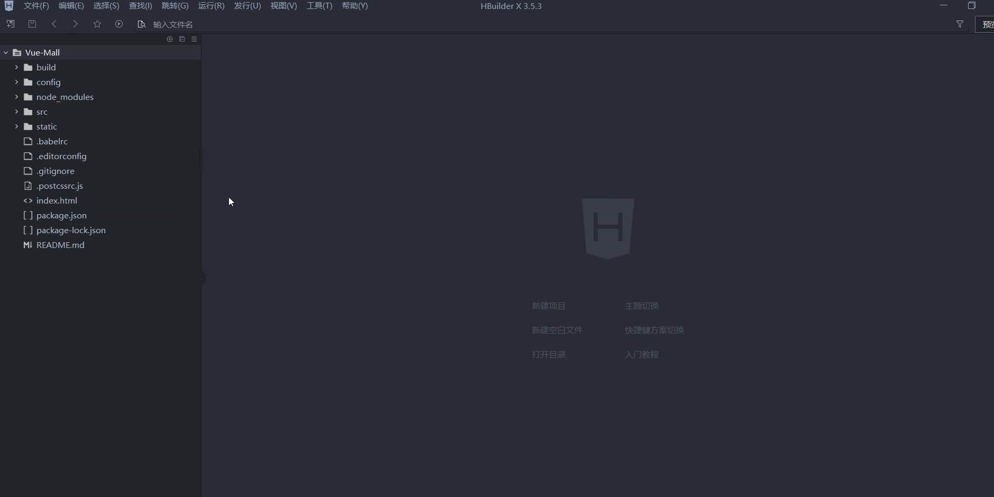This screenshot has width=994, height=497.
Task: Select the config folder label
Action: tap(49, 82)
